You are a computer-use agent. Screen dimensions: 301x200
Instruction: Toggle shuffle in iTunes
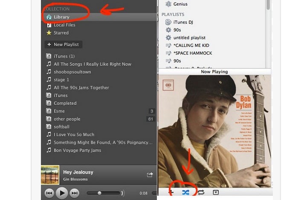185,192
